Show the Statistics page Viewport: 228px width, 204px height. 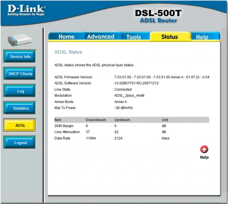point(20,108)
